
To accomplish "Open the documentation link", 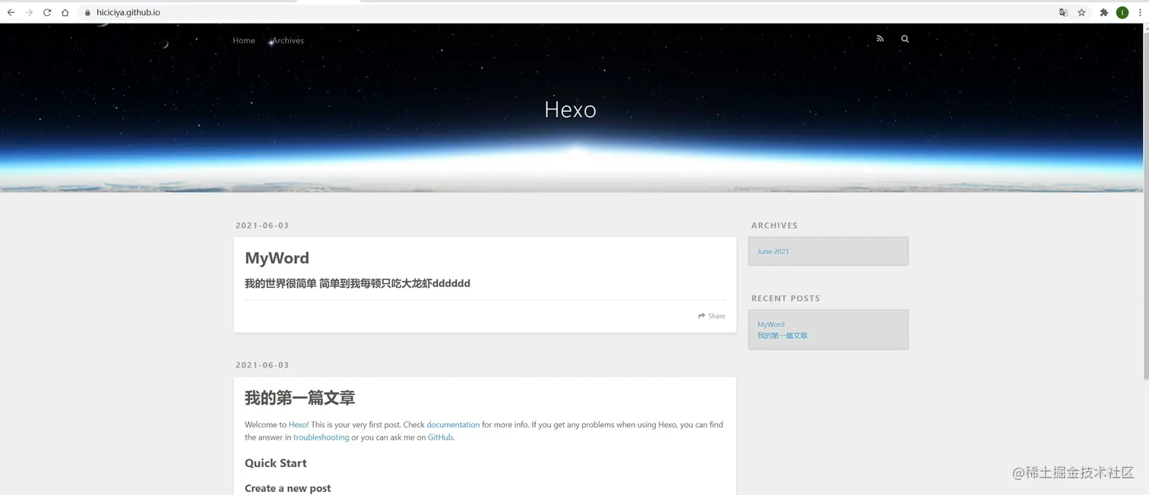I will pyautogui.click(x=453, y=424).
